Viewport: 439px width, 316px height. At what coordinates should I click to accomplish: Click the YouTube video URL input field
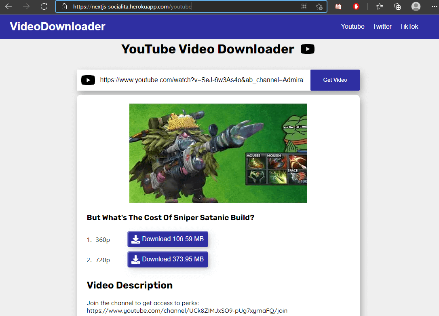click(x=202, y=80)
